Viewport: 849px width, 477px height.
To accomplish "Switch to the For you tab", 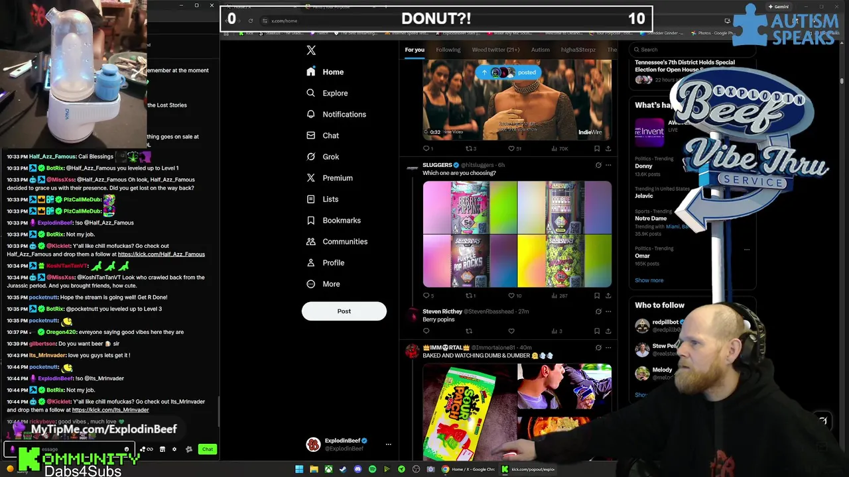I will (415, 50).
